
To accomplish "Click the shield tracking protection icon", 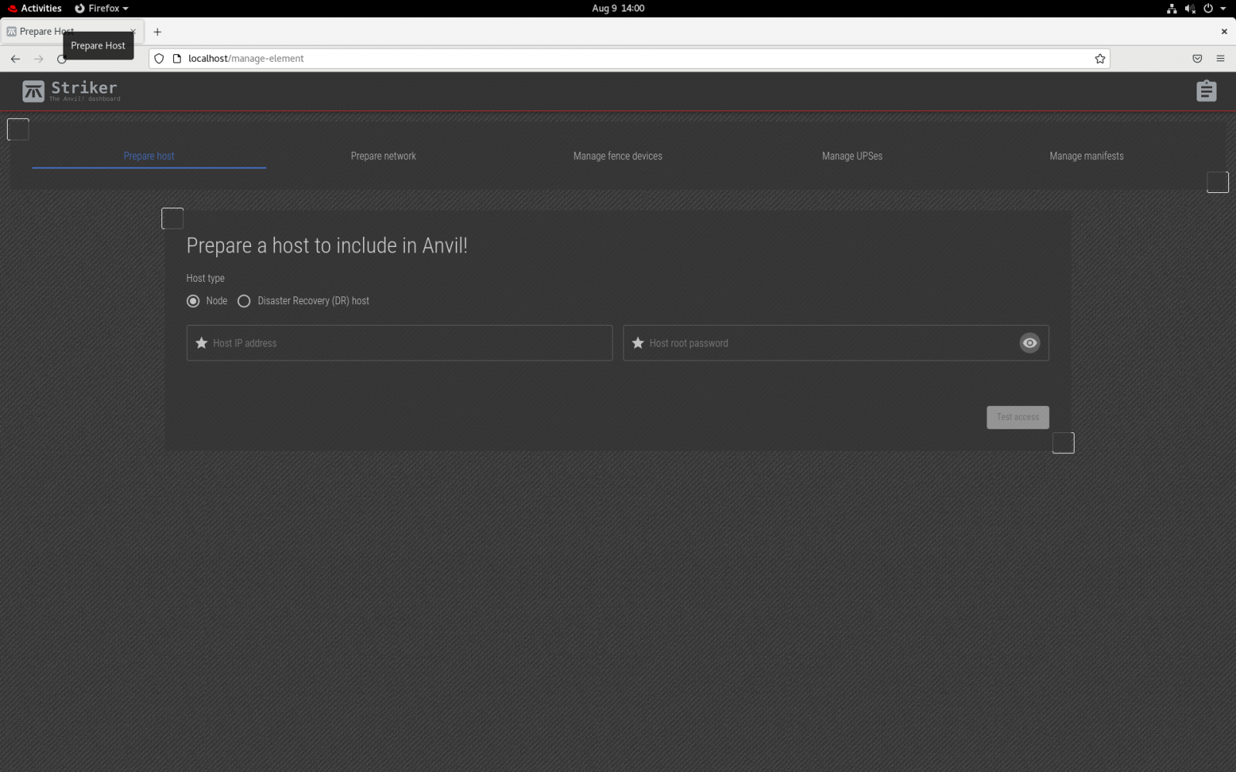I will (x=159, y=59).
